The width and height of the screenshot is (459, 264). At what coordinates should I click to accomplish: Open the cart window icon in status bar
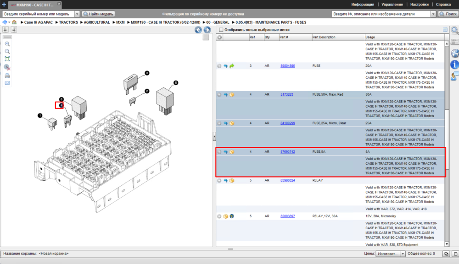point(446,254)
